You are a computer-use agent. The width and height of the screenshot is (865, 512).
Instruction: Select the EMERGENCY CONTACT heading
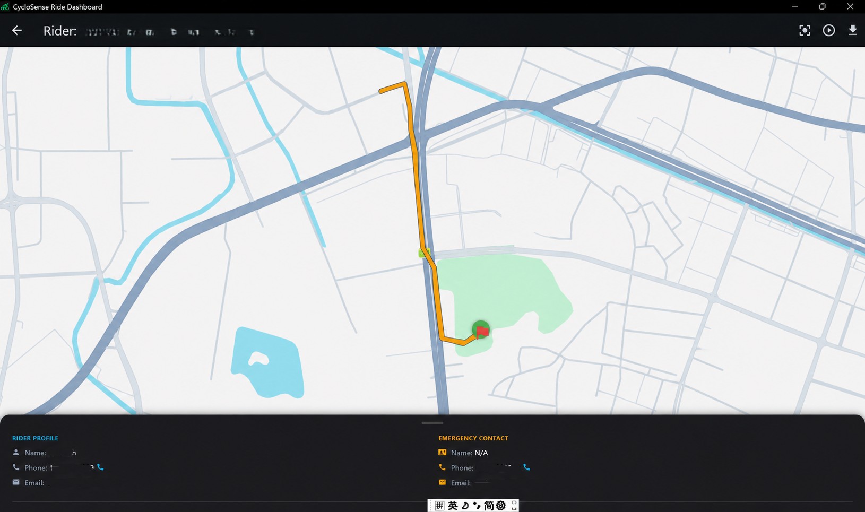pyautogui.click(x=473, y=438)
